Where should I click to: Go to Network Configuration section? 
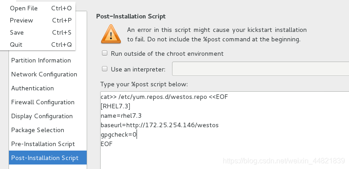point(48,74)
